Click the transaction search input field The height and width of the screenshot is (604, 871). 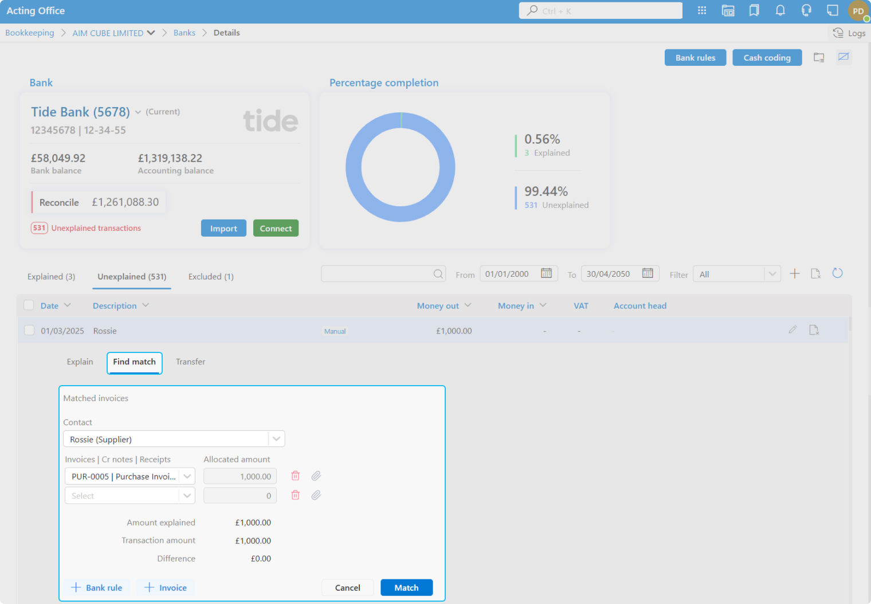(377, 274)
